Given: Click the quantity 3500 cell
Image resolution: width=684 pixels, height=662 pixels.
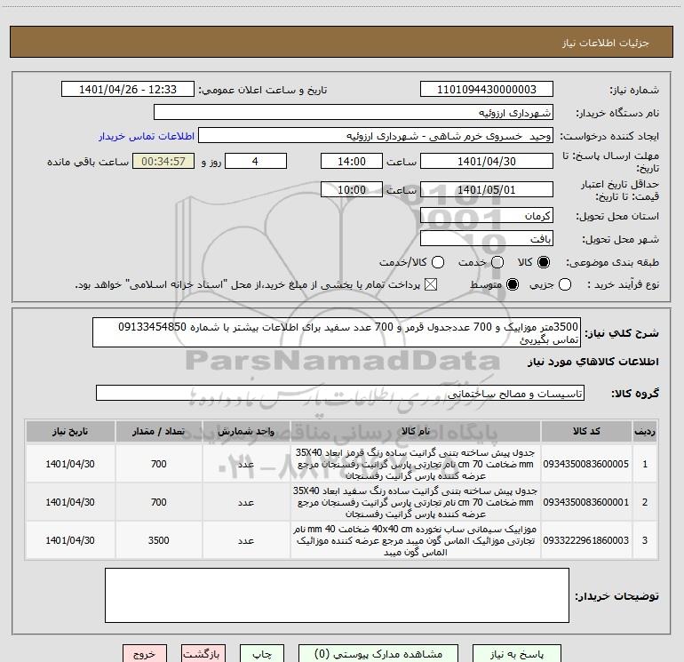Looking at the screenshot, I should pos(159,540).
